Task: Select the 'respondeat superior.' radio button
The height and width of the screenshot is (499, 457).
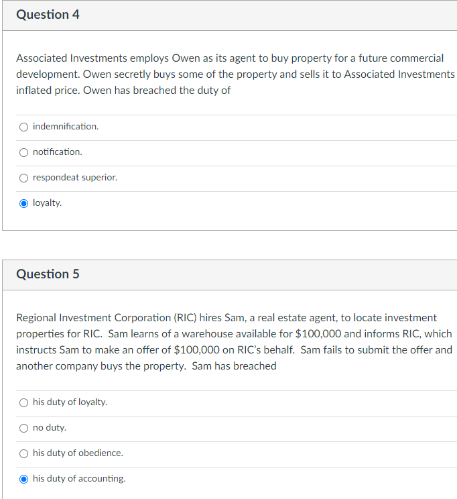Action: 24,178
